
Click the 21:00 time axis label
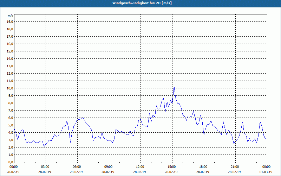(235, 167)
